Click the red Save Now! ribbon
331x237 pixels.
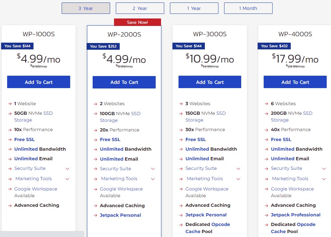tap(138, 22)
